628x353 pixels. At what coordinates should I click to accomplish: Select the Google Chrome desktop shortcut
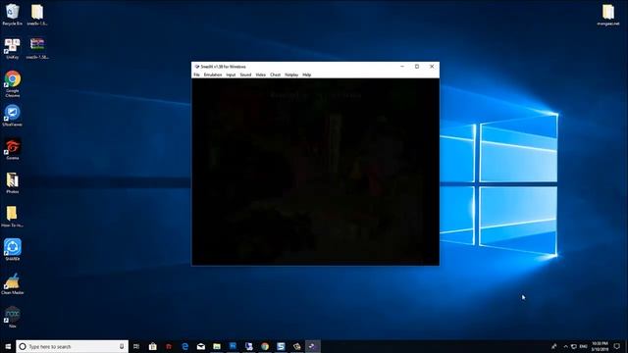(x=13, y=83)
